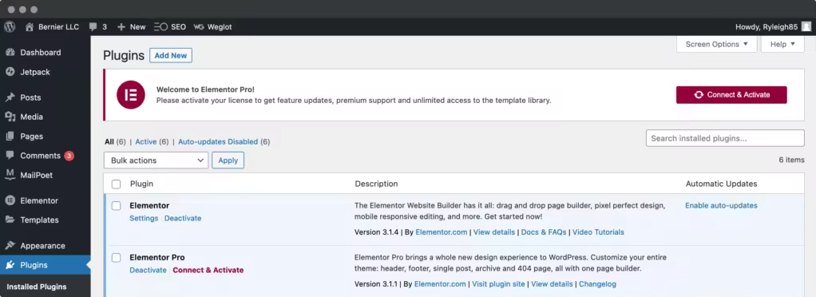Click the red Connect & Activate button
Viewport: 816px width, 297px height.
click(731, 95)
